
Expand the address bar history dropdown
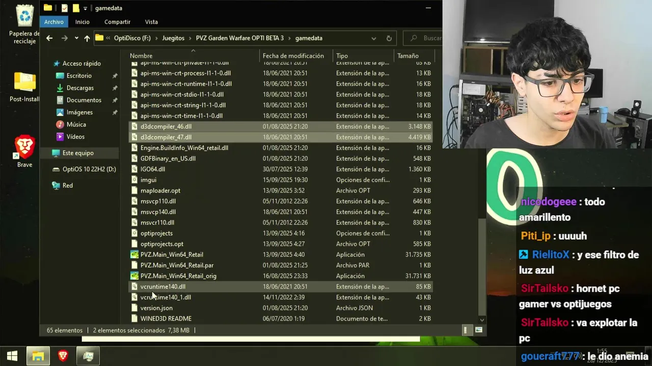373,38
